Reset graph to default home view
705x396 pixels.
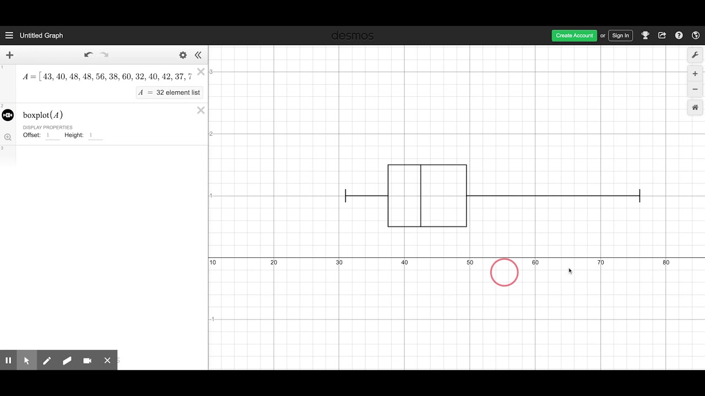pyautogui.click(x=695, y=108)
